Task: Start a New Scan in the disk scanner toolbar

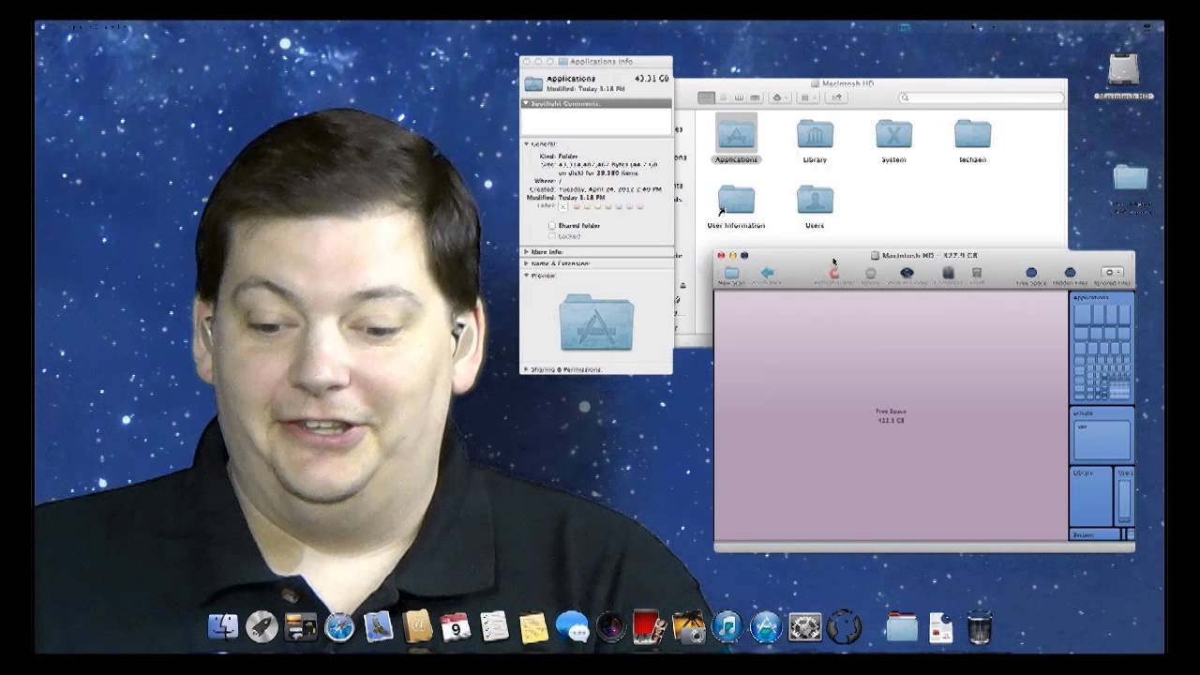Action: coord(730,274)
